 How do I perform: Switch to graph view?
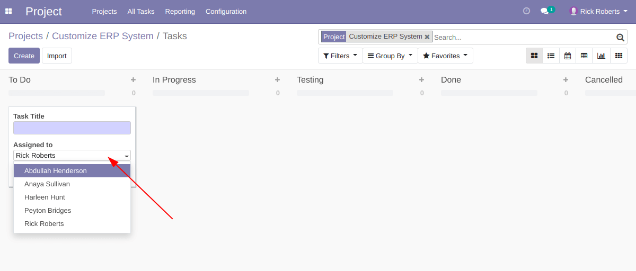click(601, 56)
